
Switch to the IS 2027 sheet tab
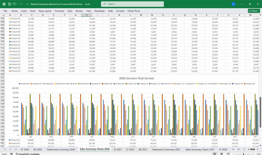[x=117, y=149]
